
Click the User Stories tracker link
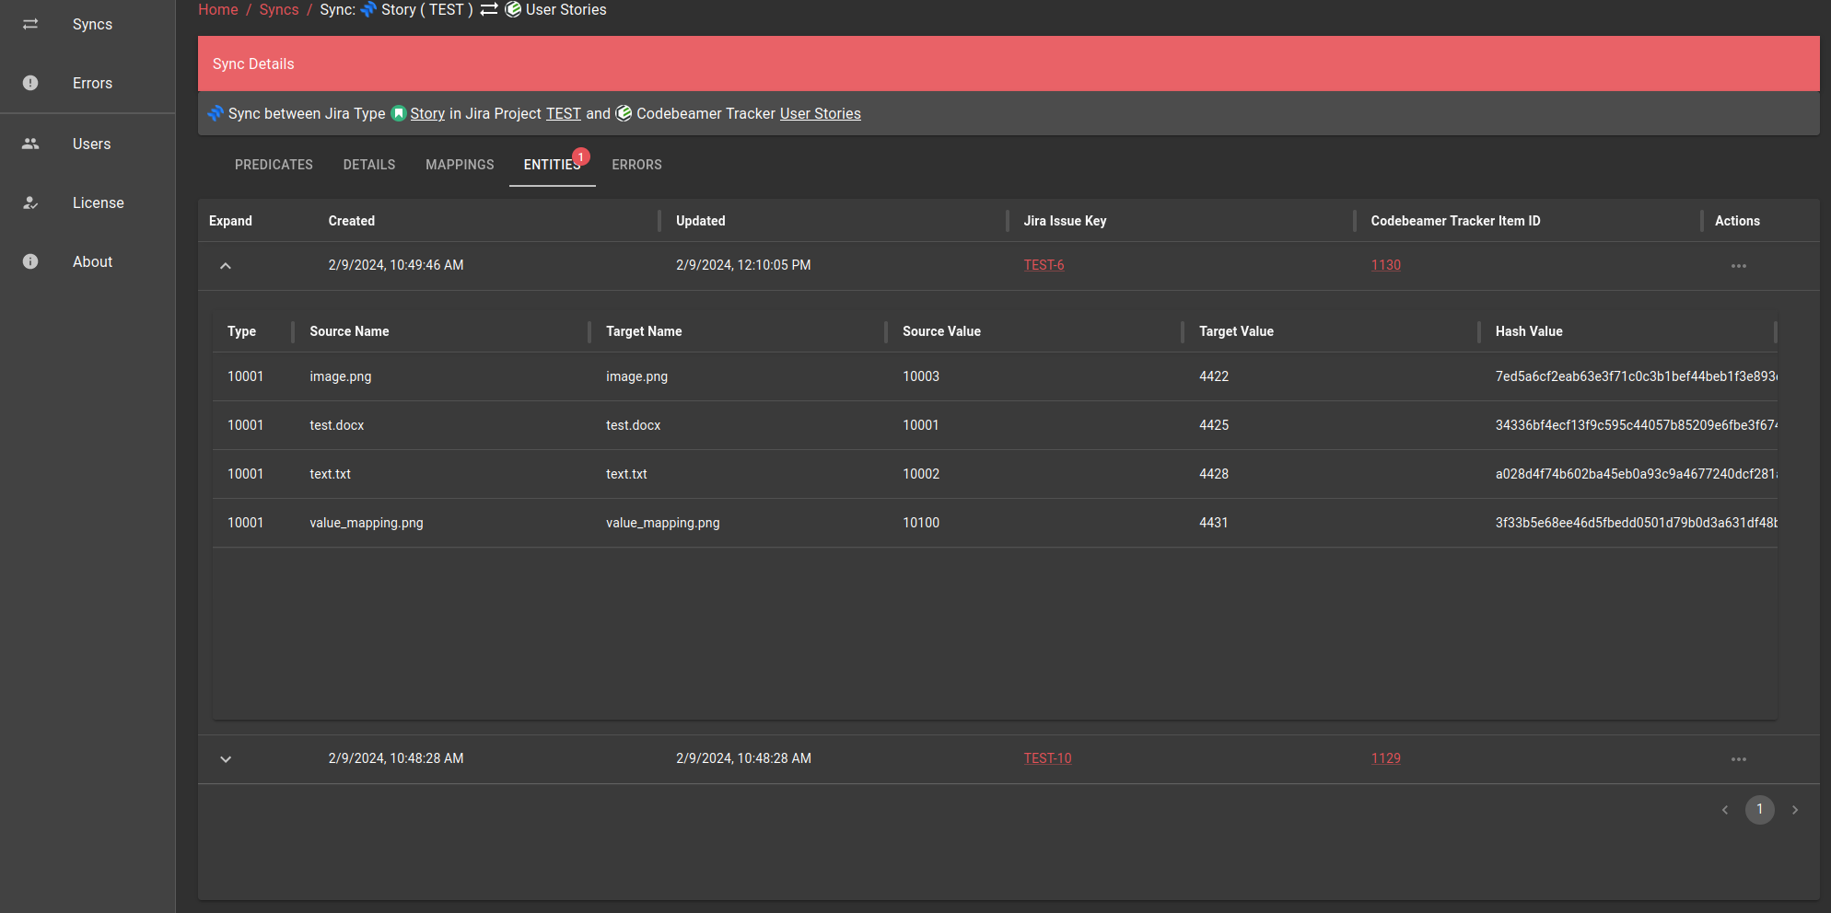click(820, 114)
